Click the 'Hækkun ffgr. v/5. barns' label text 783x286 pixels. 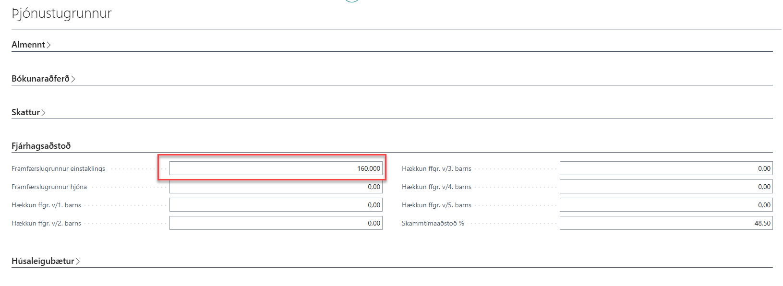tap(436, 205)
